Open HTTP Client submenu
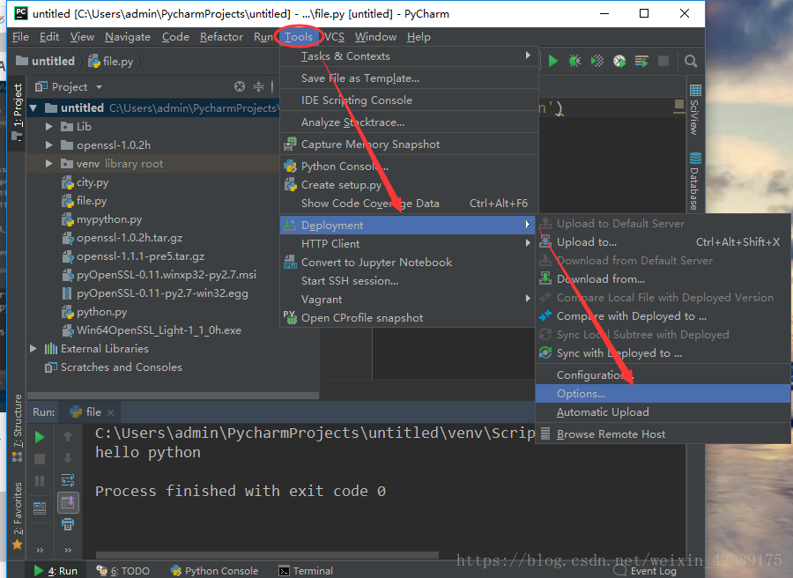 tap(408, 244)
